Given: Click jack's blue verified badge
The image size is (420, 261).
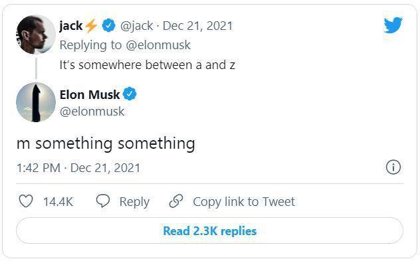Looking at the screenshot, I should coord(108,26).
